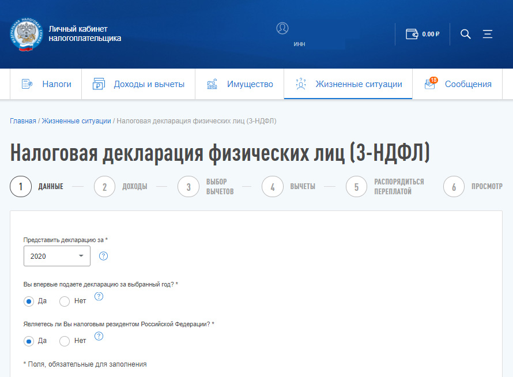Open the Сообщения tab
Image resolution: width=513 pixels, height=377 pixels.
(458, 84)
